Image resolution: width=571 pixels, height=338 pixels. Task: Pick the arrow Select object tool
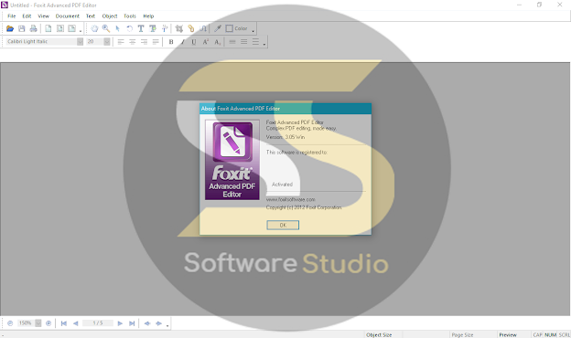pos(118,28)
